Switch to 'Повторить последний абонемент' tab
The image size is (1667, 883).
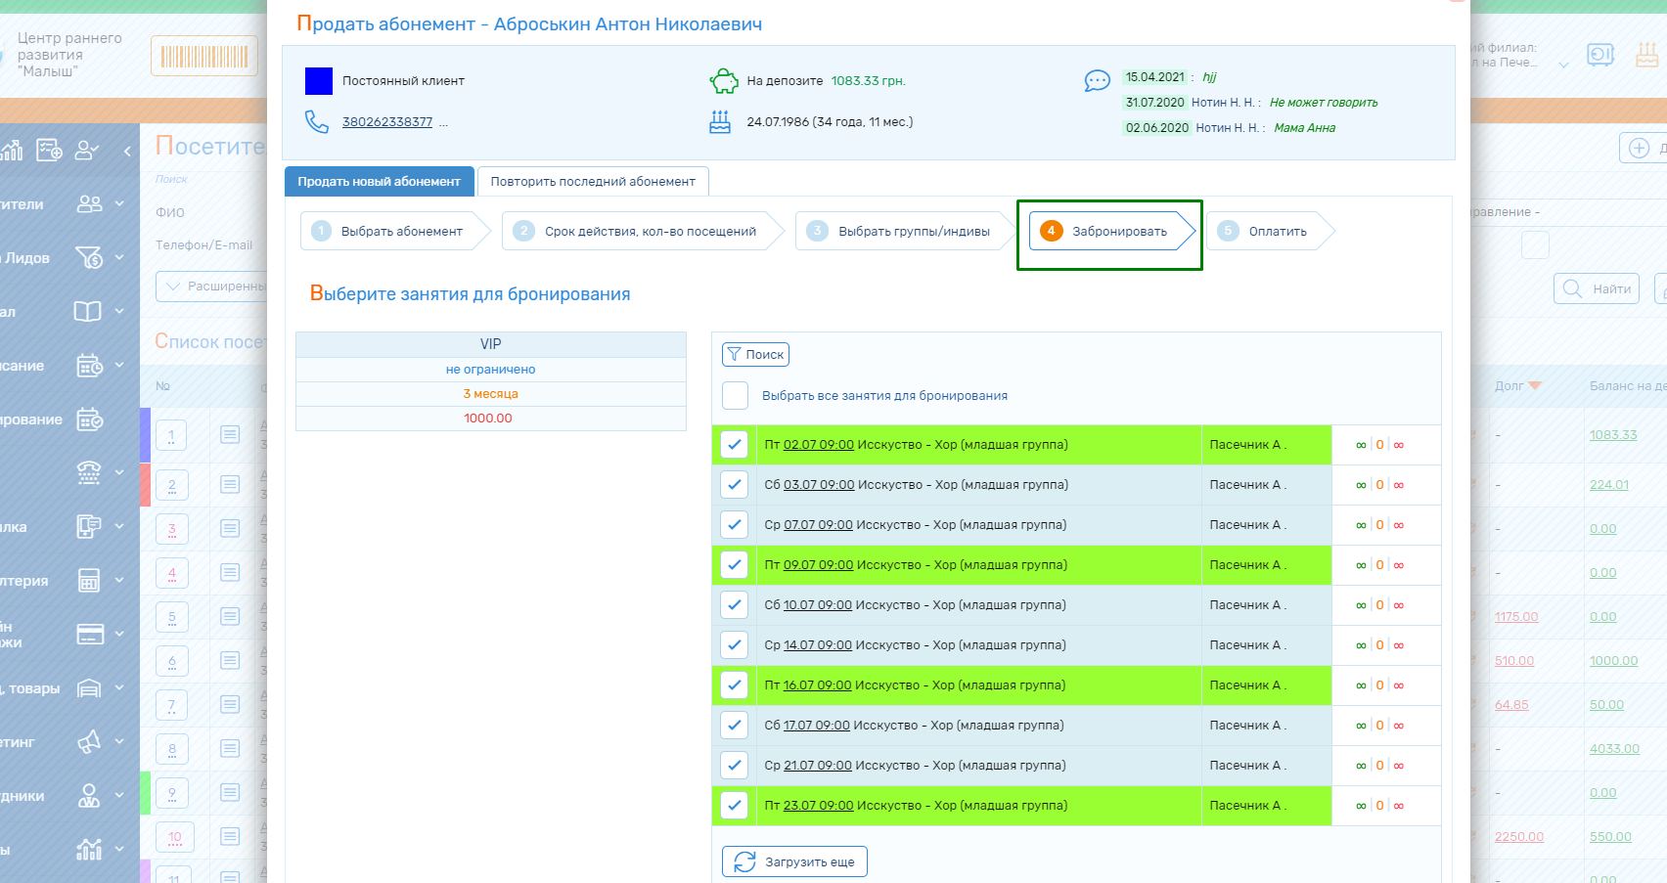593,182
